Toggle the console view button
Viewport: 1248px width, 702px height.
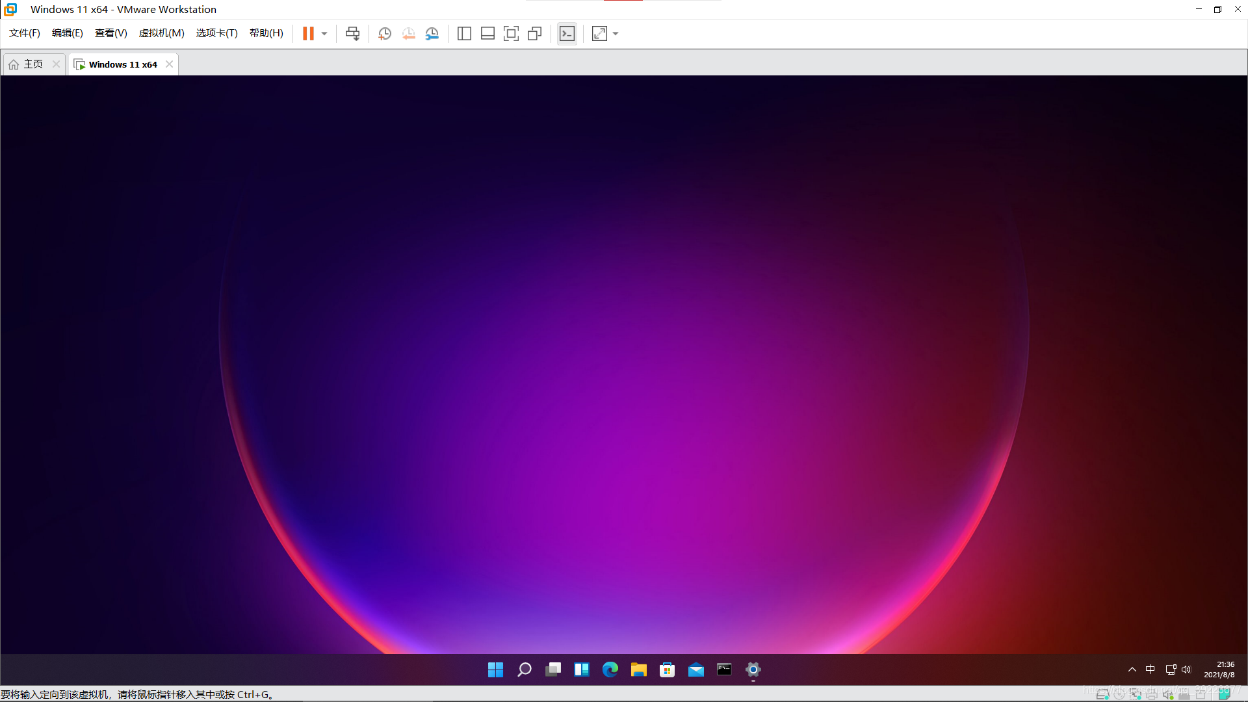pos(567,33)
